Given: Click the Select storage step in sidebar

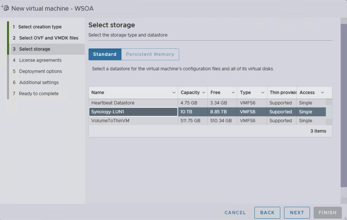Looking at the screenshot, I should (x=35, y=49).
